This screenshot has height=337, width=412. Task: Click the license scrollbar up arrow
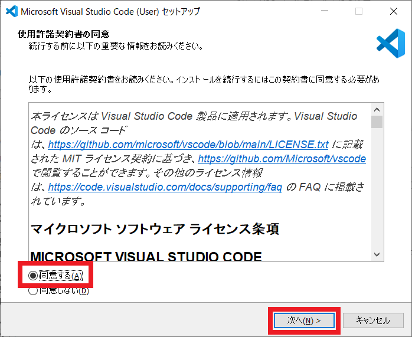(377, 110)
